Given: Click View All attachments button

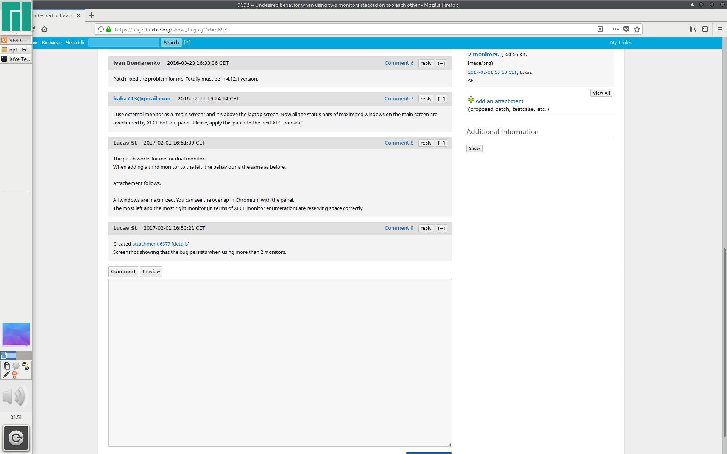Looking at the screenshot, I should point(601,93).
